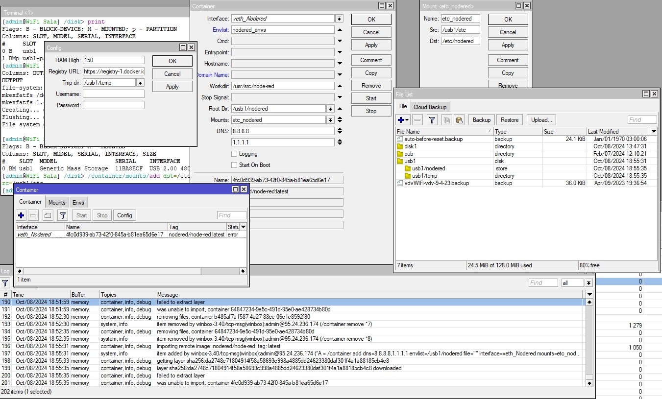Add a new container with the plus icon
Viewport: 662px width, 399px height.
(x=21, y=215)
